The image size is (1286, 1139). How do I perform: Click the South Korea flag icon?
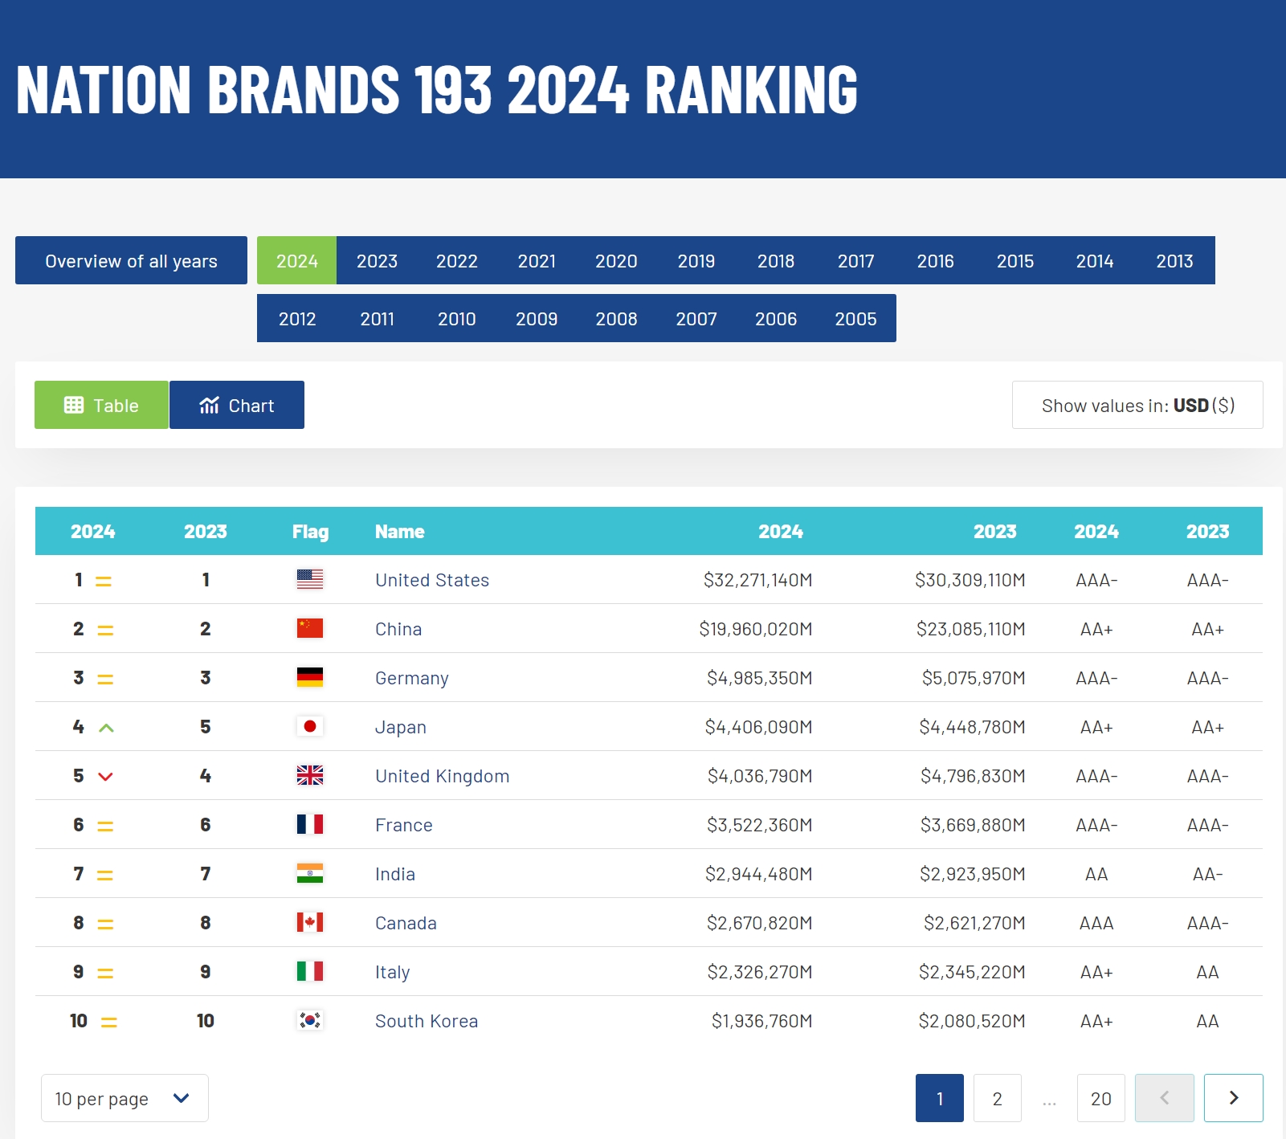(x=309, y=1020)
